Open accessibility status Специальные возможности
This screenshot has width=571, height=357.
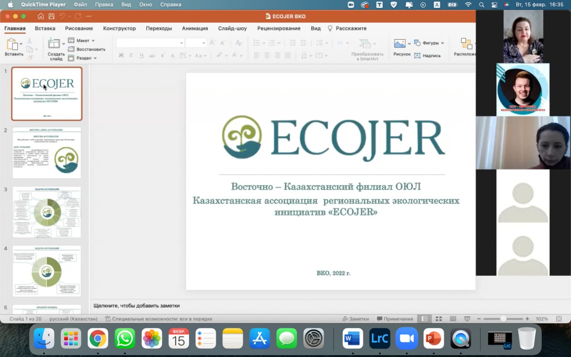click(x=158, y=319)
